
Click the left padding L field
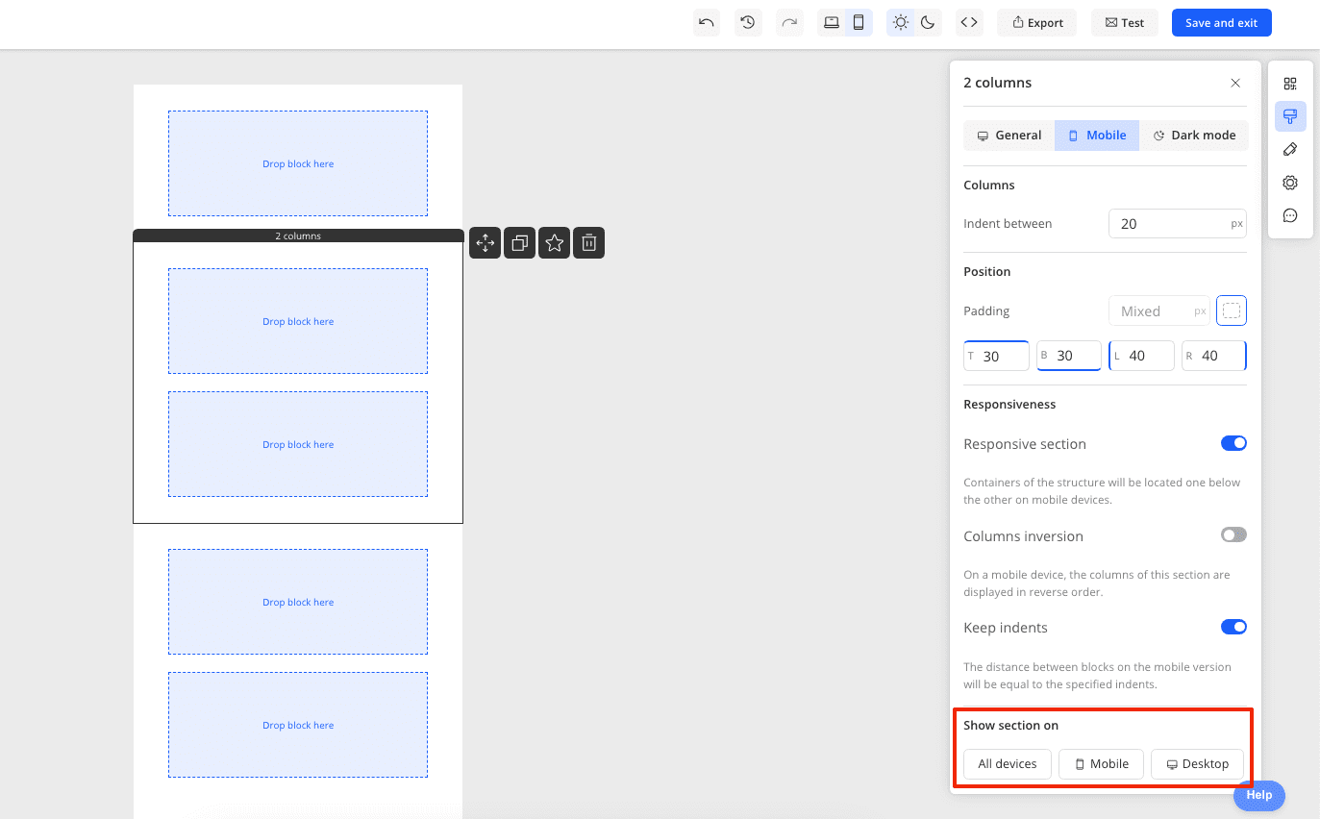click(x=1141, y=356)
